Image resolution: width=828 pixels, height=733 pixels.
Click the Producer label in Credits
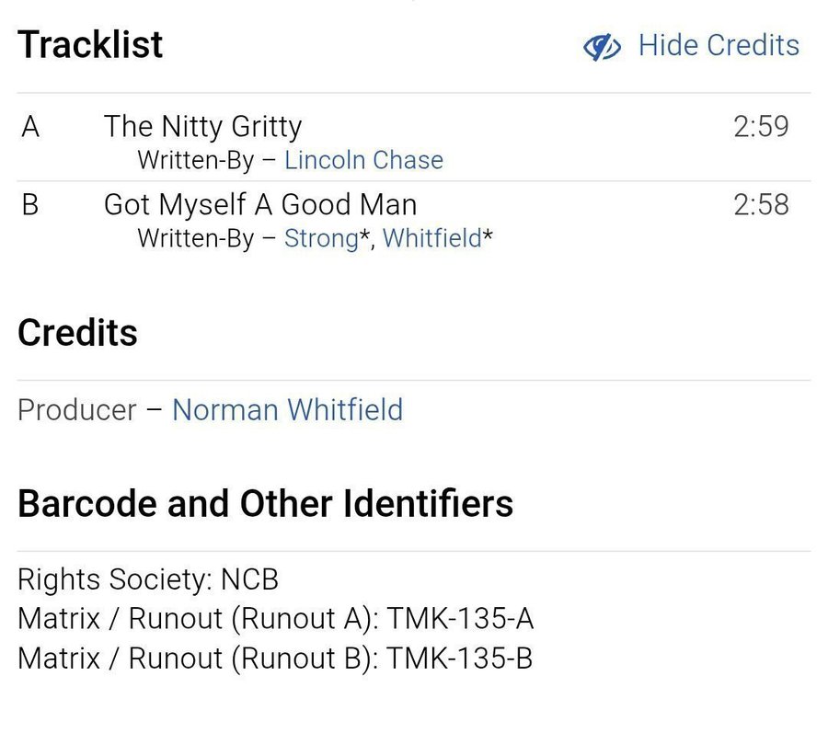pos(77,409)
